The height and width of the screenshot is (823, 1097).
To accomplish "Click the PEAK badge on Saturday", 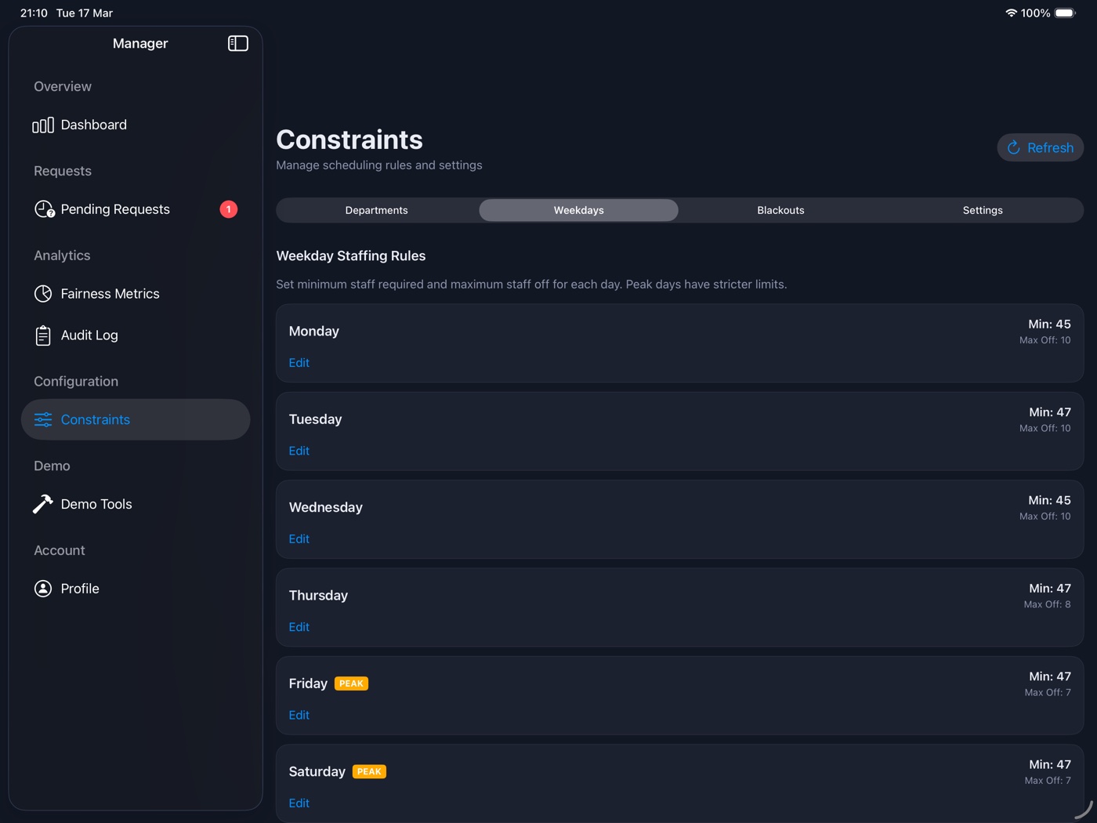I will point(369,771).
